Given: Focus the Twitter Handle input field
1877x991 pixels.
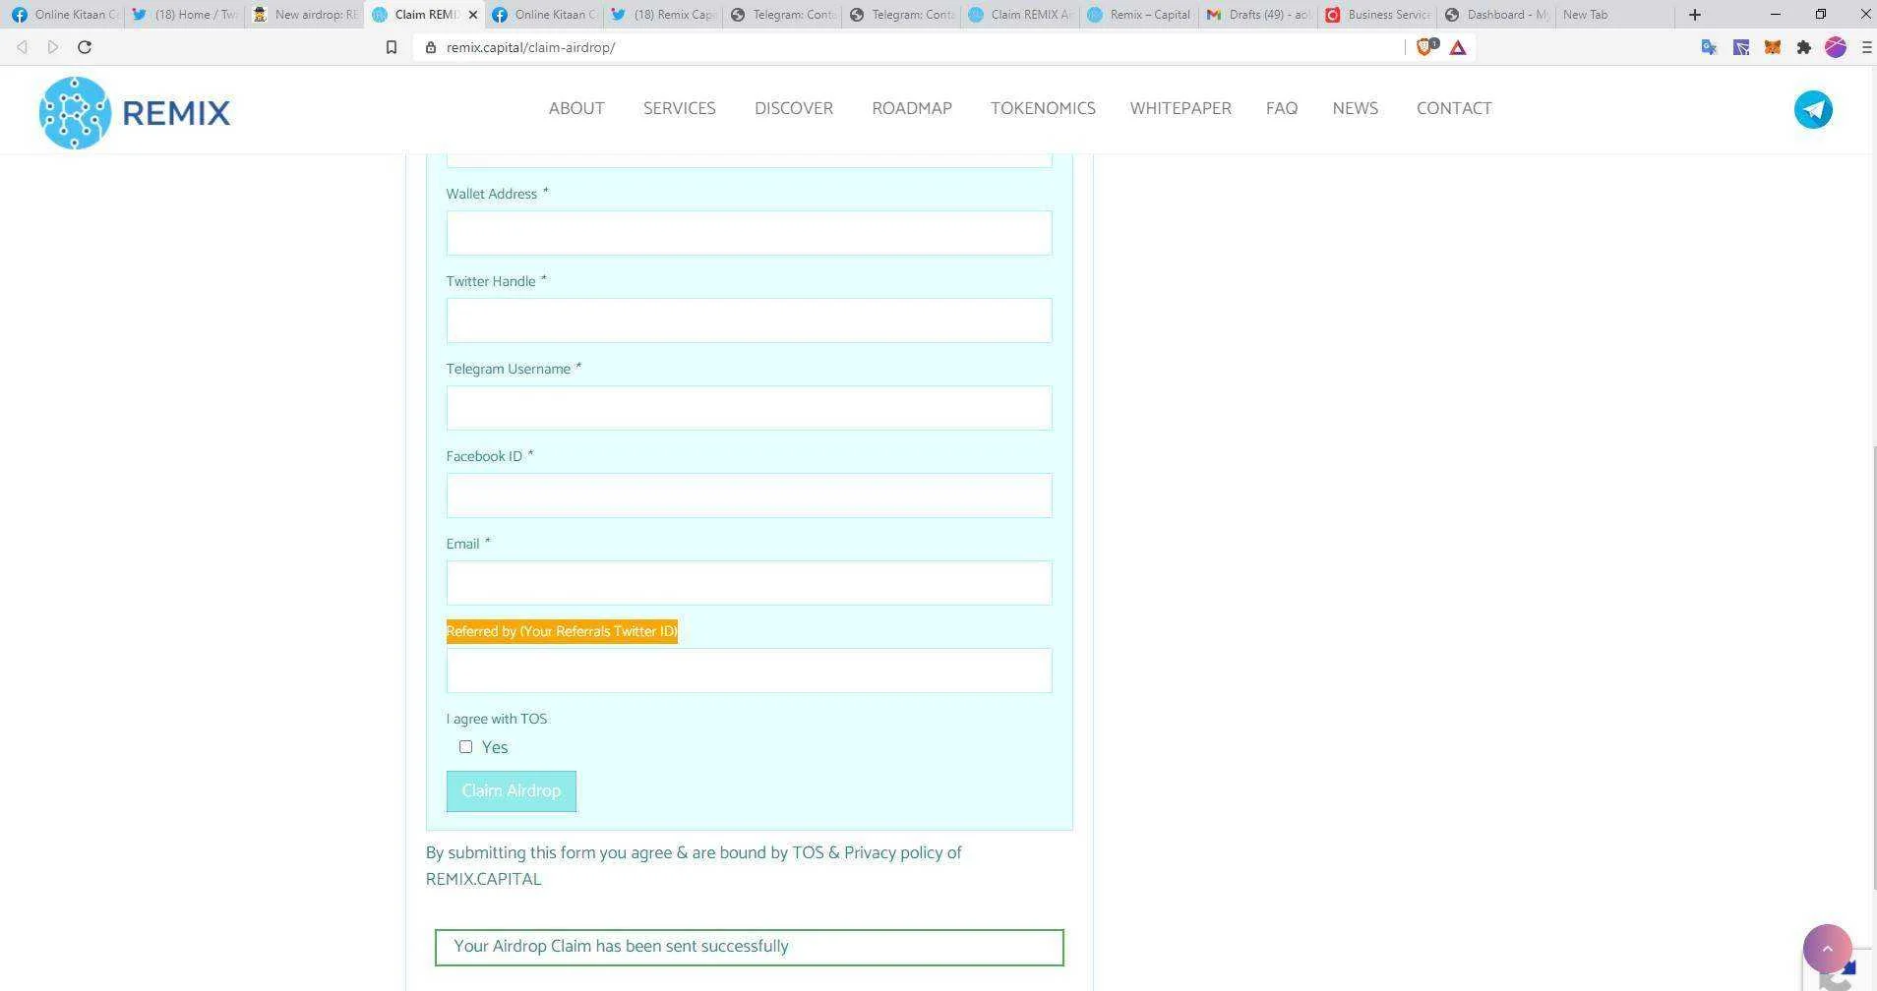Looking at the screenshot, I should tap(749, 321).
